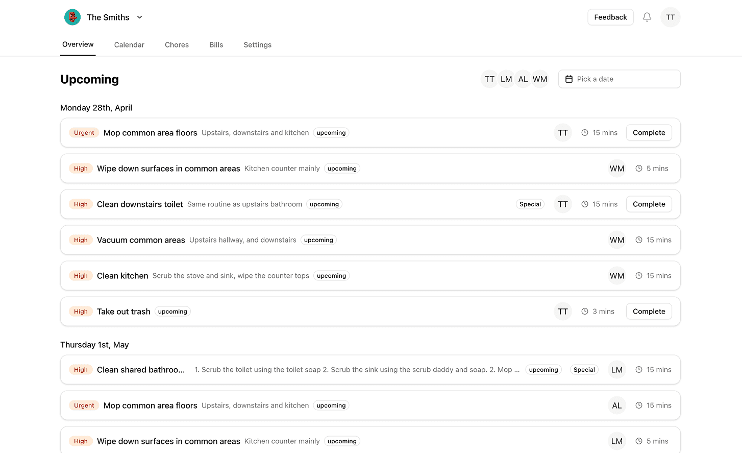Click LM assignee on Thursday's Wipe down surfaces
Image resolution: width=742 pixels, height=453 pixels.
(617, 441)
